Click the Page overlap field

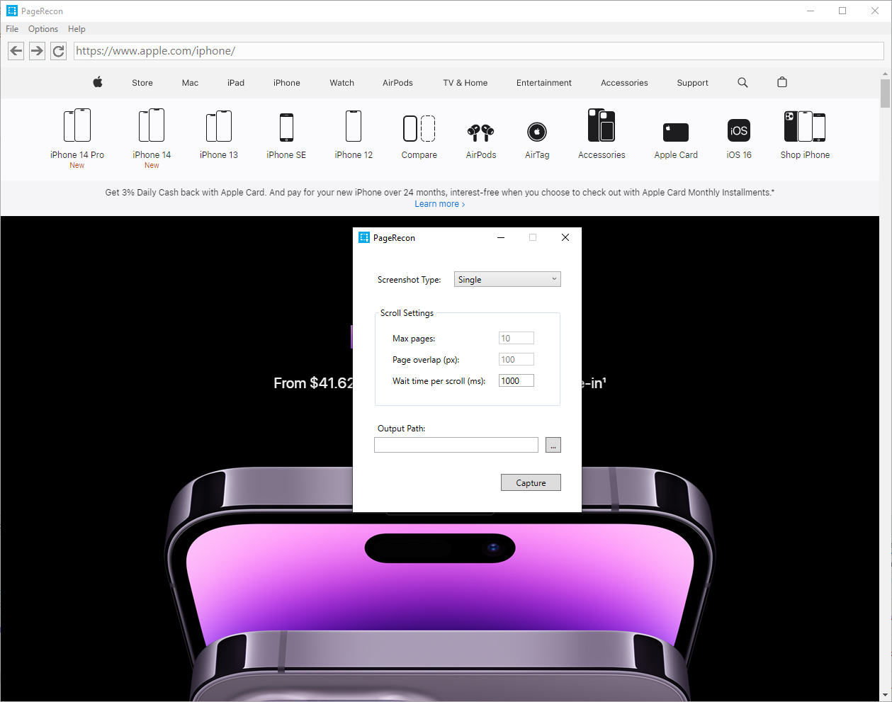pos(516,359)
